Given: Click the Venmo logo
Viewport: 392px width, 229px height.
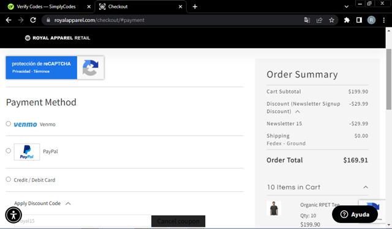Looking at the screenshot, I should [x=25, y=124].
